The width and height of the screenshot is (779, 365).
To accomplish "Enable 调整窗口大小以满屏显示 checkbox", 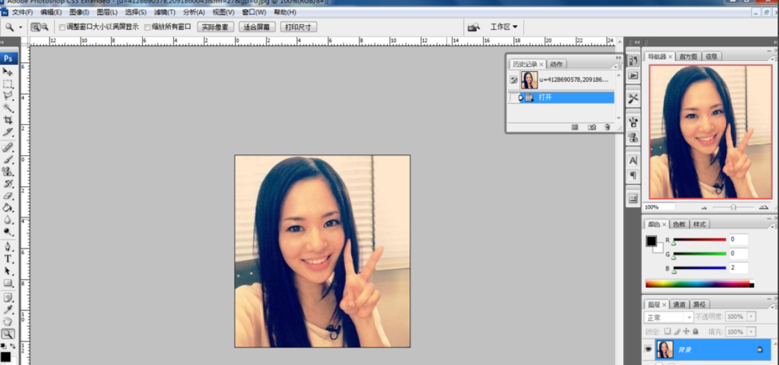I will (62, 27).
